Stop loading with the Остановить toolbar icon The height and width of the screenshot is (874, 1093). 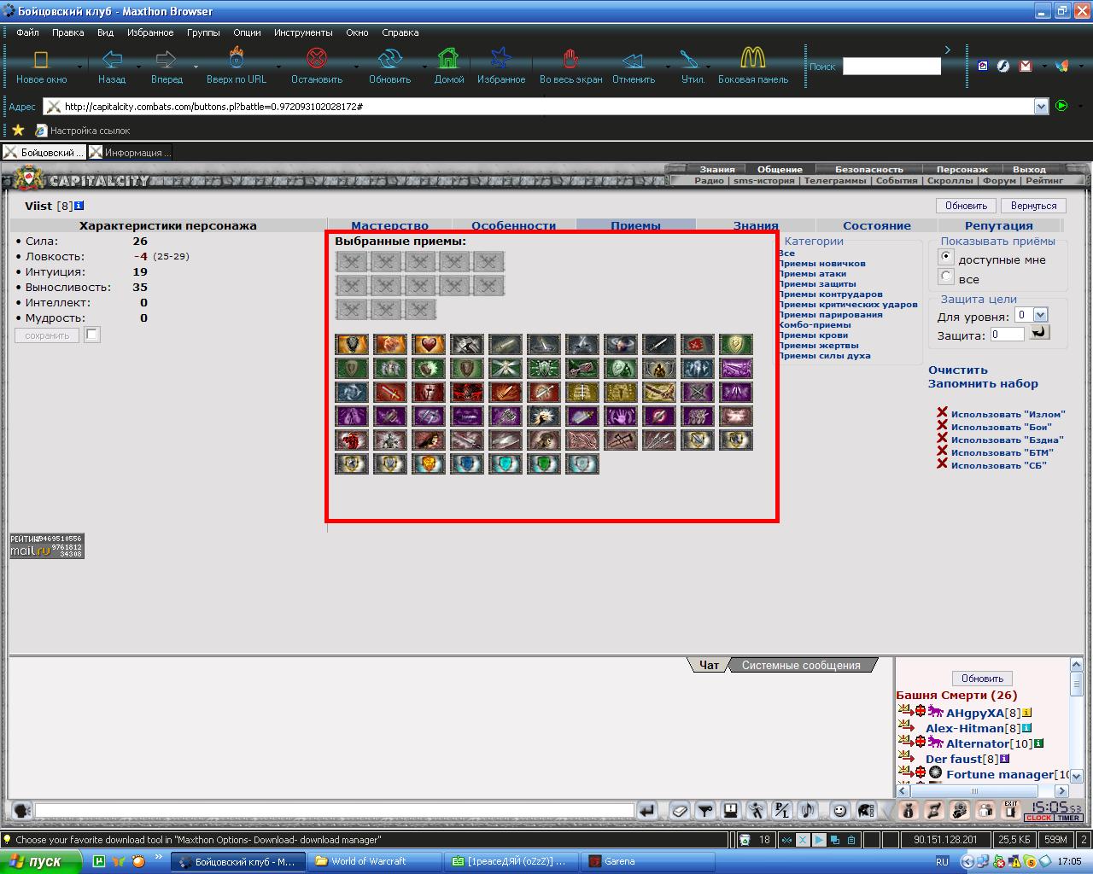point(317,58)
